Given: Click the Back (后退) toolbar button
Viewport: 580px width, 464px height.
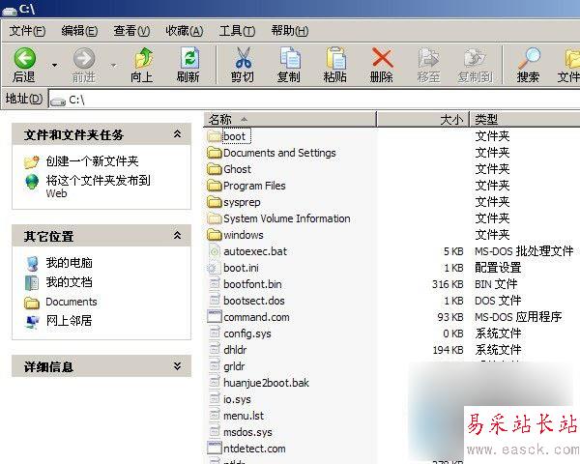Looking at the screenshot, I should [24, 65].
